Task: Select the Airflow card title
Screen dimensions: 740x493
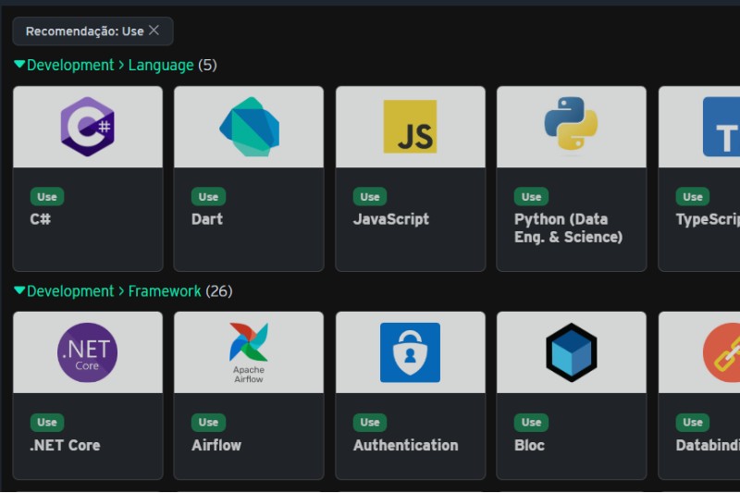Action: (x=216, y=445)
